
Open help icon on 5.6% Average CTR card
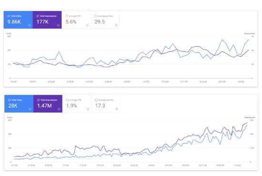(x=87, y=25)
